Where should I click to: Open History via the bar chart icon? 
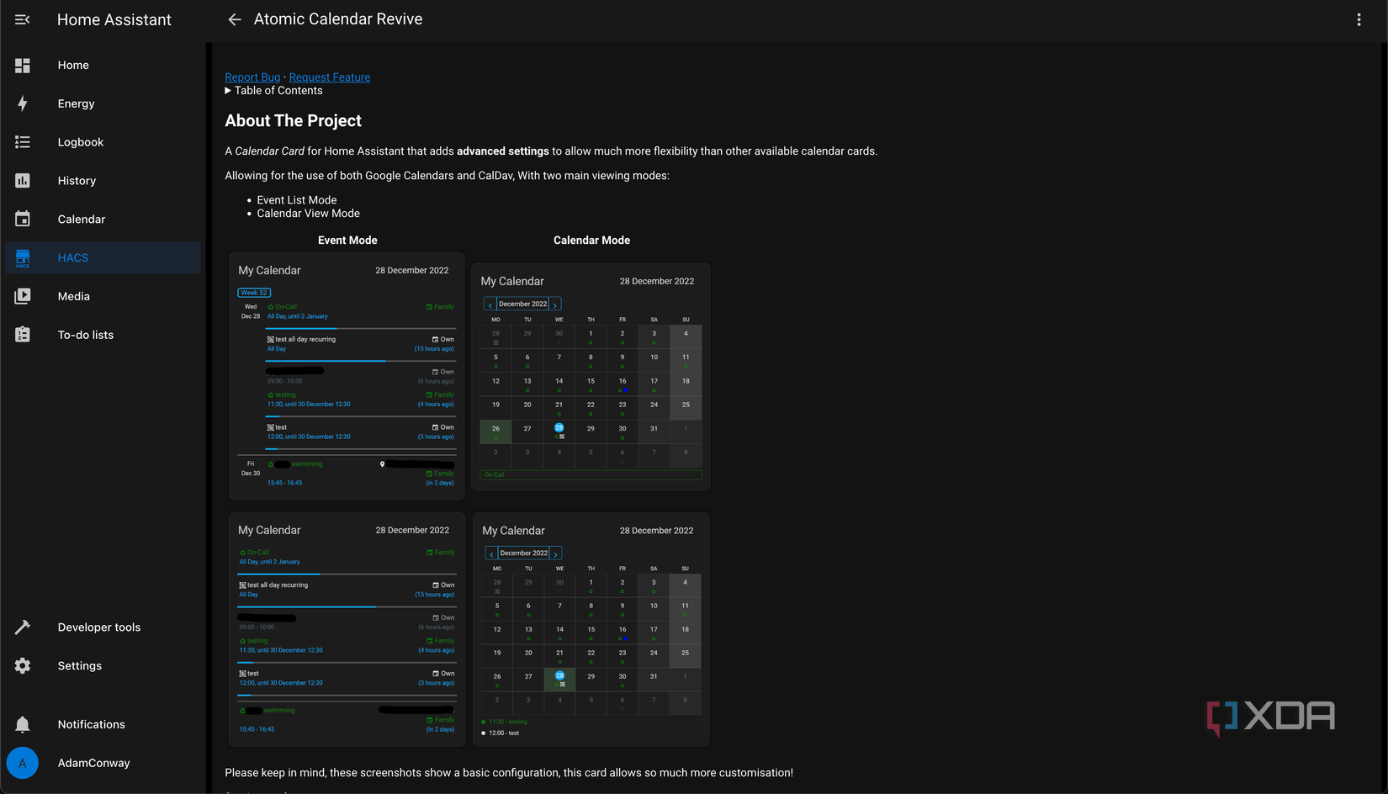[23, 181]
